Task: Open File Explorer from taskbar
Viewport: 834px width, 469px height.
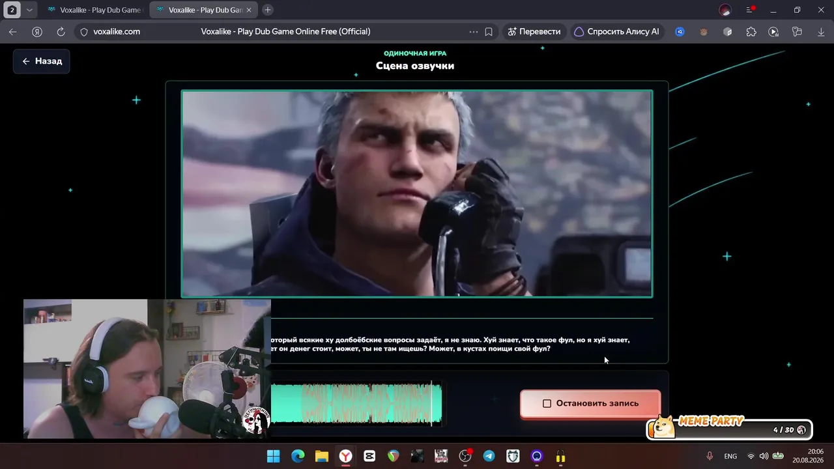Action: pos(321,456)
